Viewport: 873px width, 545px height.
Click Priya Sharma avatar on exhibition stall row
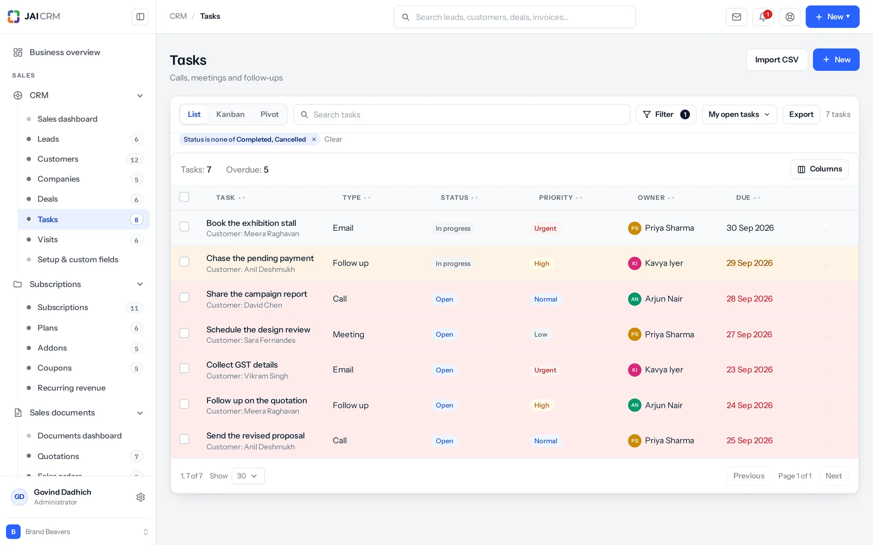(634, 228)
